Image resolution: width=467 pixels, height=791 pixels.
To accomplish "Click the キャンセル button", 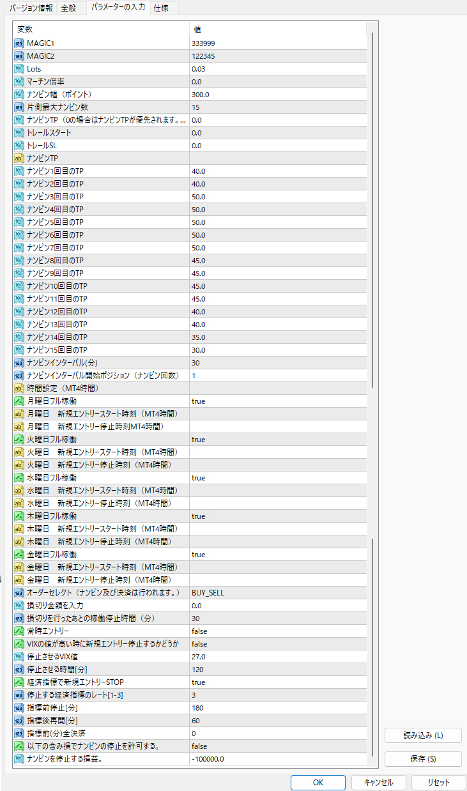I will pos(378,782).
